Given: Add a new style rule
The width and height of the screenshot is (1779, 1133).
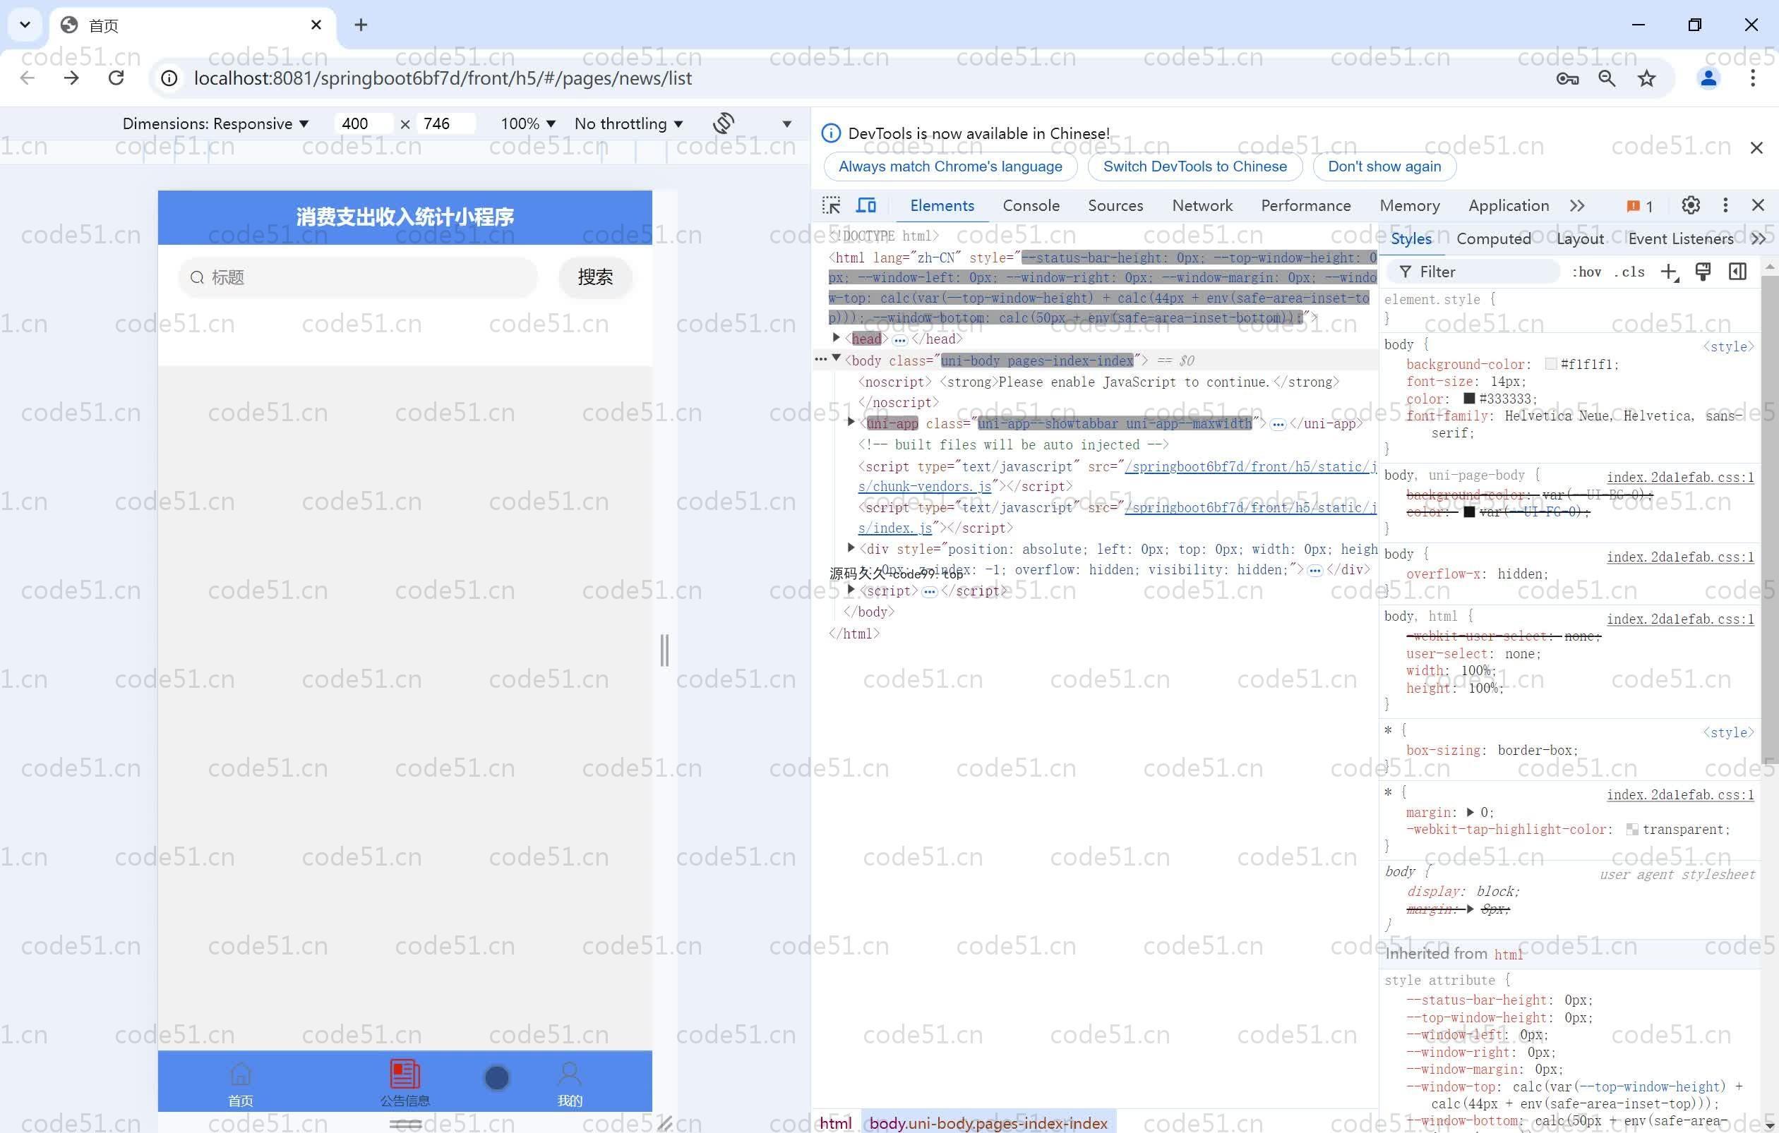Looking at the screenshot, I should pyautogui.click(x=1670, y=272).
